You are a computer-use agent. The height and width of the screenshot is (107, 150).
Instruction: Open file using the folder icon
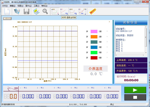point(17,11)
